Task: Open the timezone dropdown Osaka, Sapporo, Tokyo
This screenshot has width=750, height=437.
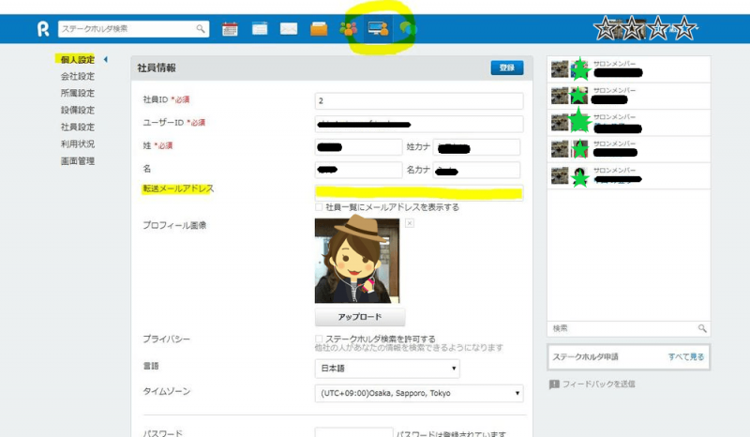Action: tap(419, 394)
